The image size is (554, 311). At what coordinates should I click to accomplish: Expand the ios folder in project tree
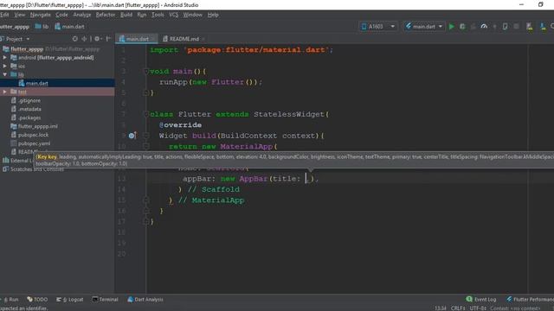tap(4, 66)
